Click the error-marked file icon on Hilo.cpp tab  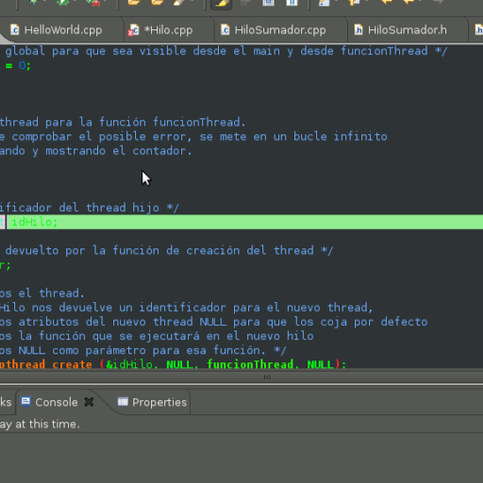point(133,30)
